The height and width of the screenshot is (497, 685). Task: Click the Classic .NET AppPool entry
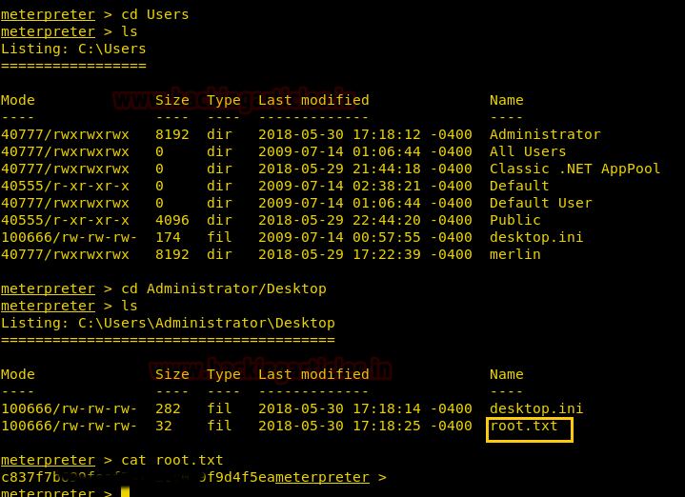click(574, 169)
